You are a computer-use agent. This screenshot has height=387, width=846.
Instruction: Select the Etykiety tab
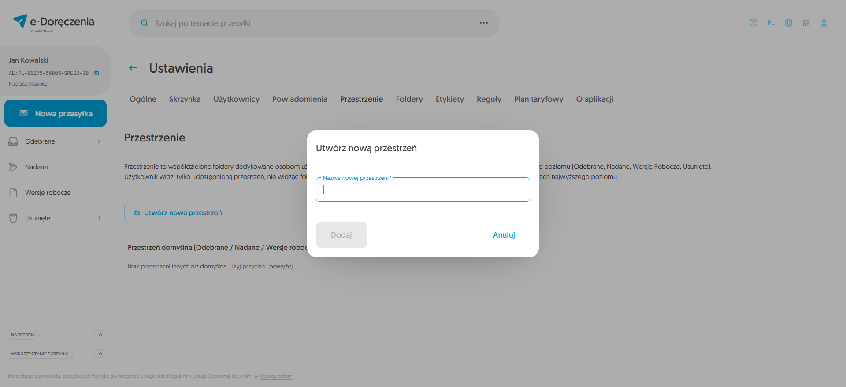pyautogui.click(x=449, y=99)
